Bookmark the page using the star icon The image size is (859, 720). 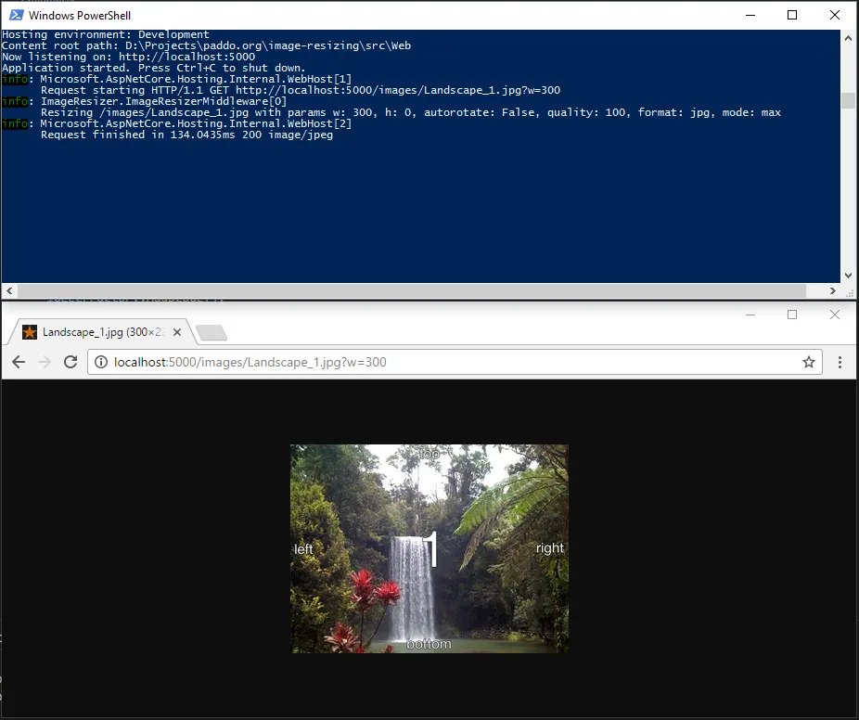808,362
